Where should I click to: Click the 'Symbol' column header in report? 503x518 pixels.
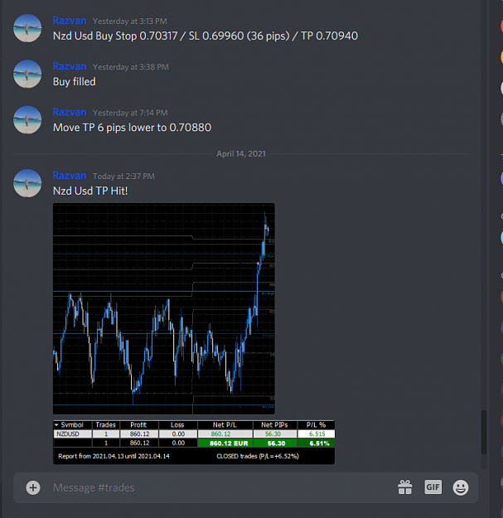[x=73, y=425]
